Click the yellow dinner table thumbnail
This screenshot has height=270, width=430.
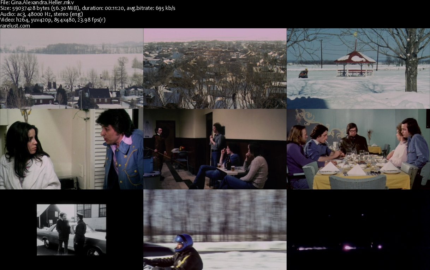point(358,149)
